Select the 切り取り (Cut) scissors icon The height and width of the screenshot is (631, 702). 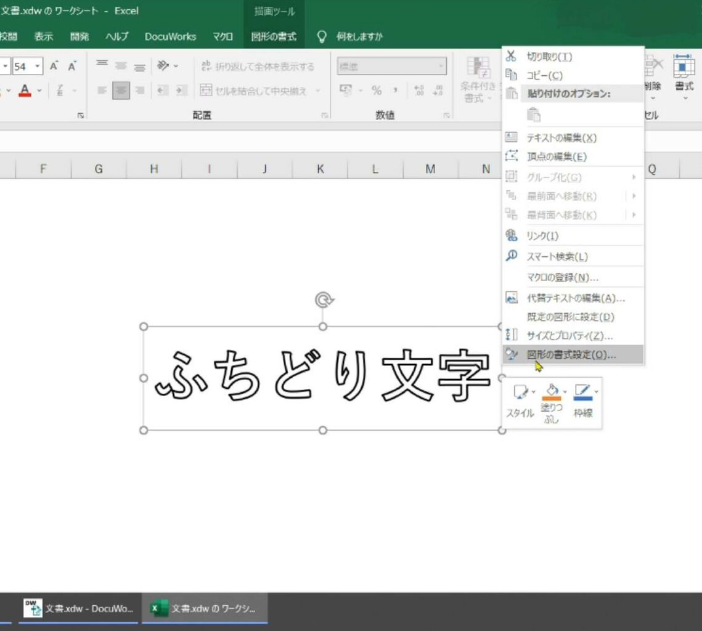[x=510, y=55]
